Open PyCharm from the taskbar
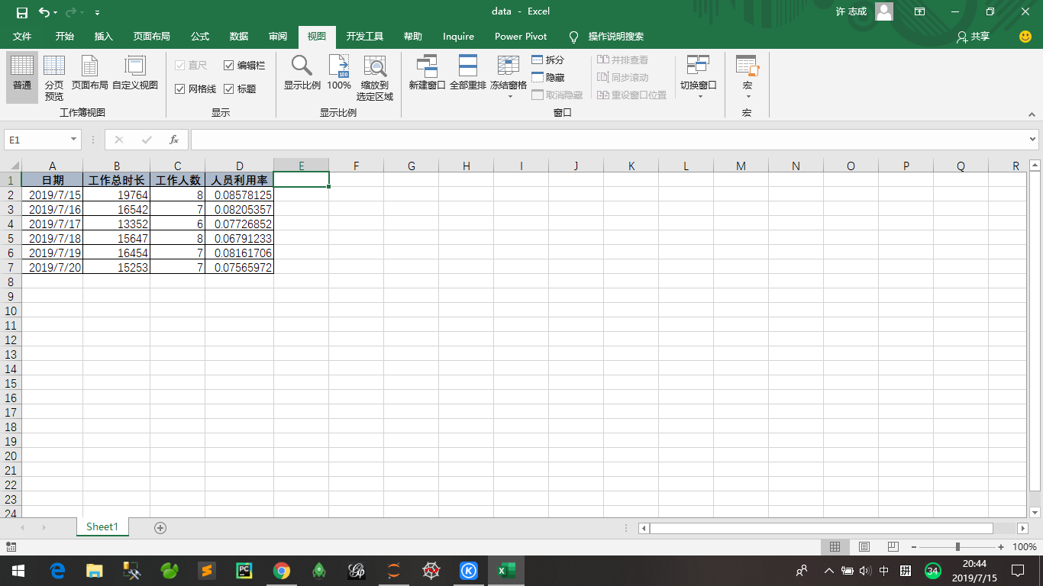The image size is (1043, 586). (244, 571)
